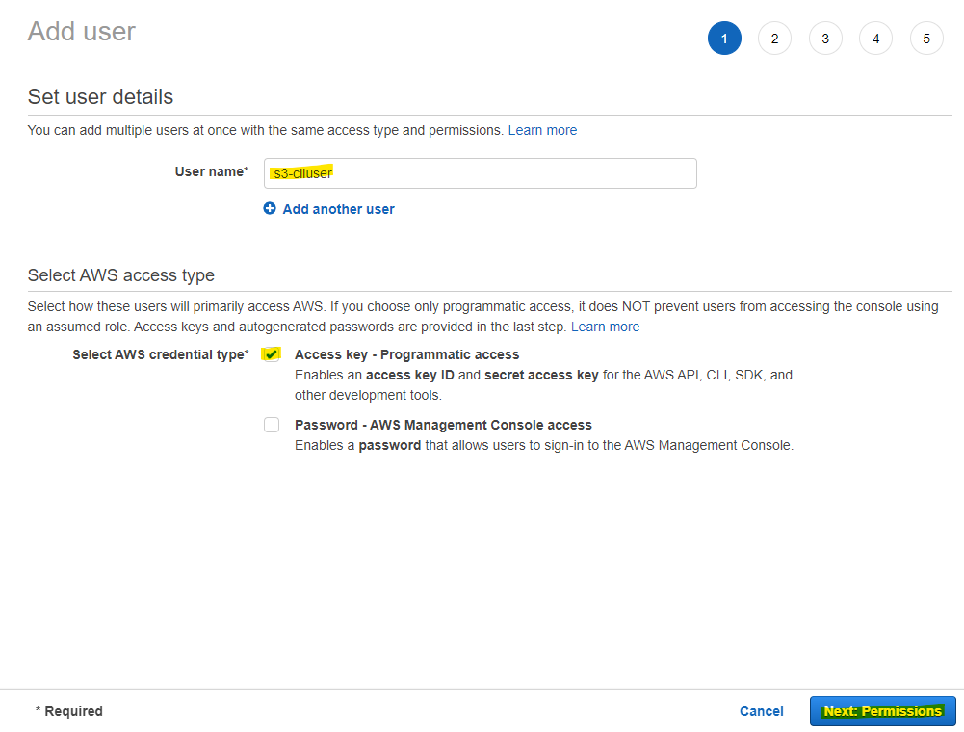This screenshot has width=964, height=732.
Task: Uncheck Access key - Programmatic access
Action: [271, 353]
